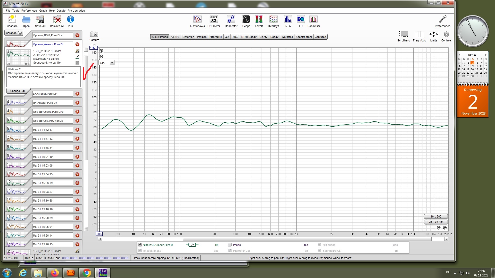Toggle the Scrollbars display

tap(403, 34)
